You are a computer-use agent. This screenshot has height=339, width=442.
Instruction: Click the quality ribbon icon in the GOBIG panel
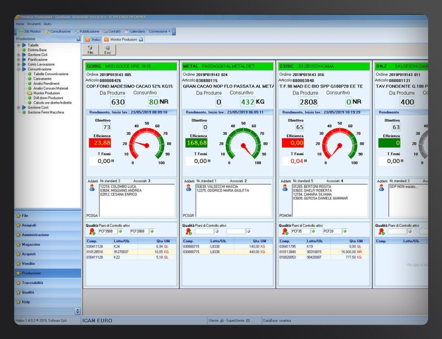92,231
